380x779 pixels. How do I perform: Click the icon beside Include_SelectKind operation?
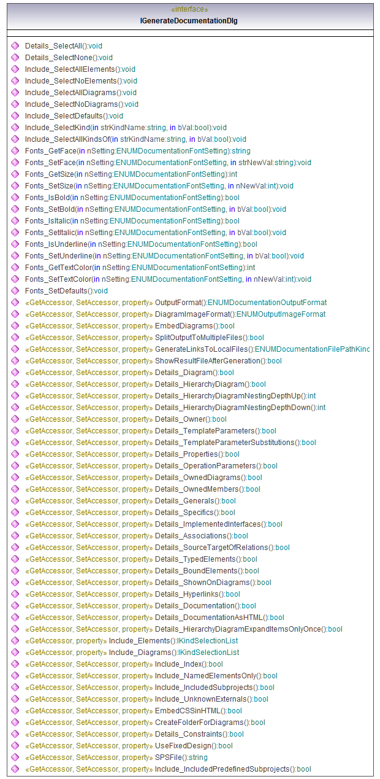click(15, 127)
